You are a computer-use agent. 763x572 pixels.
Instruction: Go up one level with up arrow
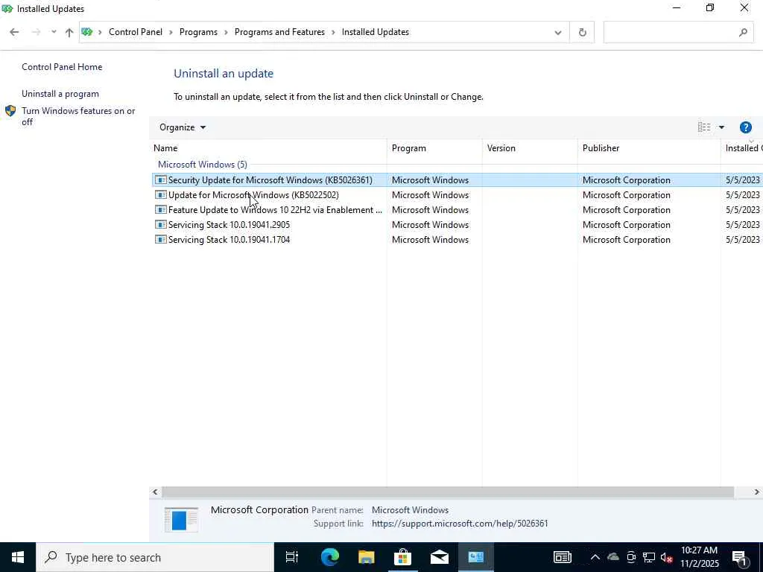(x=69, y=32)
